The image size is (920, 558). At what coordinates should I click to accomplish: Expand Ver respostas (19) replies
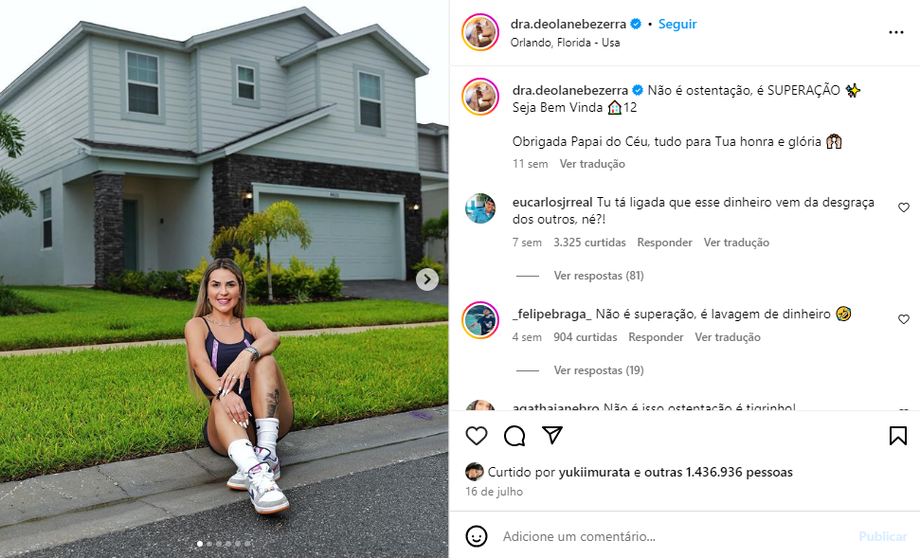click(x=599, y=370)
